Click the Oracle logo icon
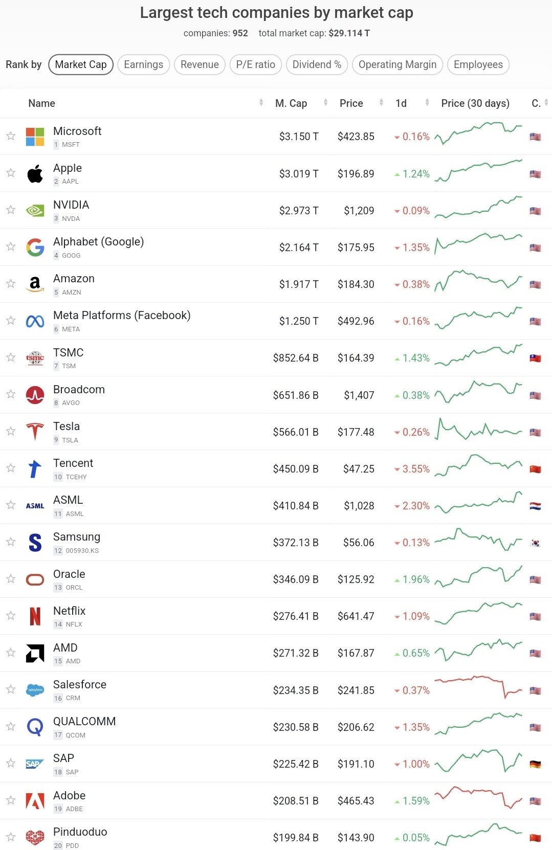Screen dimensions: 552x850 [35, 579]
